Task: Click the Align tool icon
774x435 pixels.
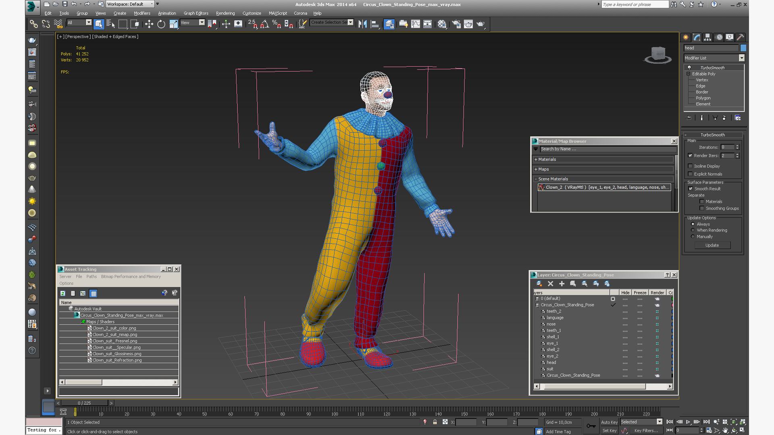Action: (x=375, y=24)
